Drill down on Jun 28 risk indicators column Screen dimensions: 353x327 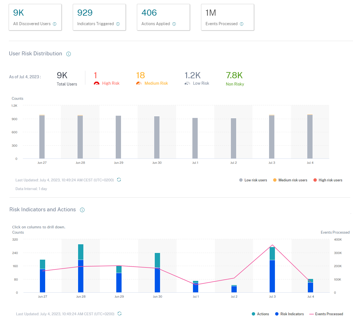coord(81,276)
